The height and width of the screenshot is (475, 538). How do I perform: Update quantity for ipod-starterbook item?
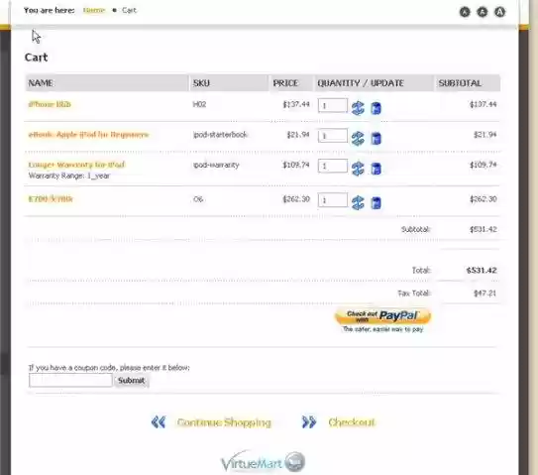(358, 138)
